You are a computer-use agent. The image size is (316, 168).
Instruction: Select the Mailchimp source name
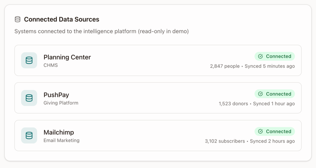point(59,132)
